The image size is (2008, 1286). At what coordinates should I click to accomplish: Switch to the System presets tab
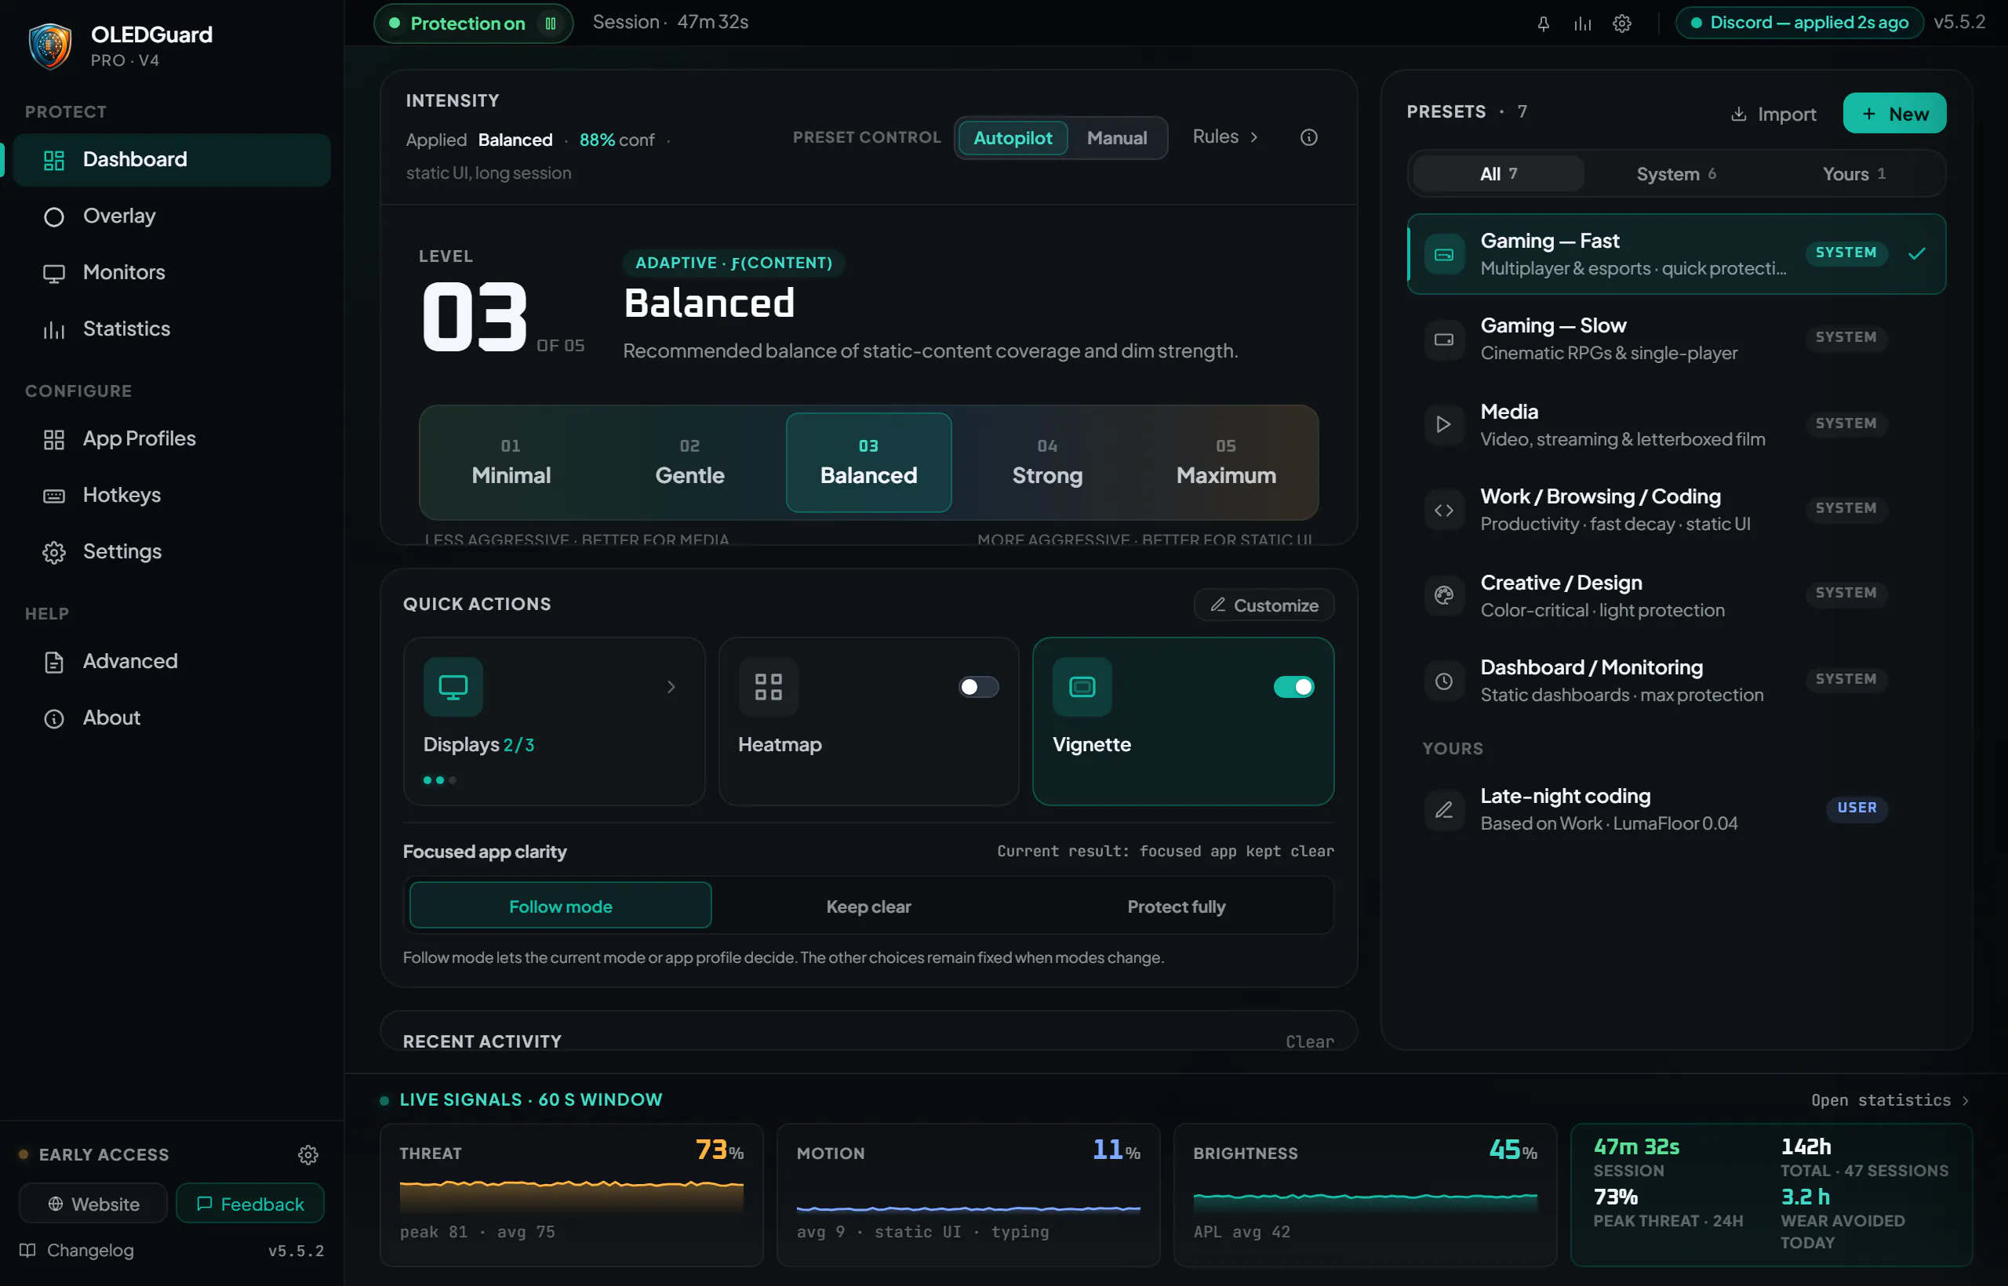[x=1675, y=174]
